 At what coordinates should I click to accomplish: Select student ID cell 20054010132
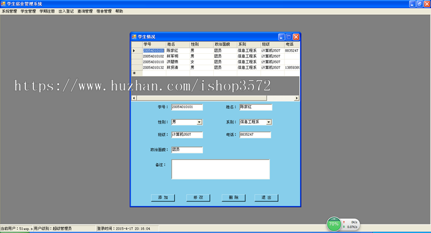tap(154, 68)
